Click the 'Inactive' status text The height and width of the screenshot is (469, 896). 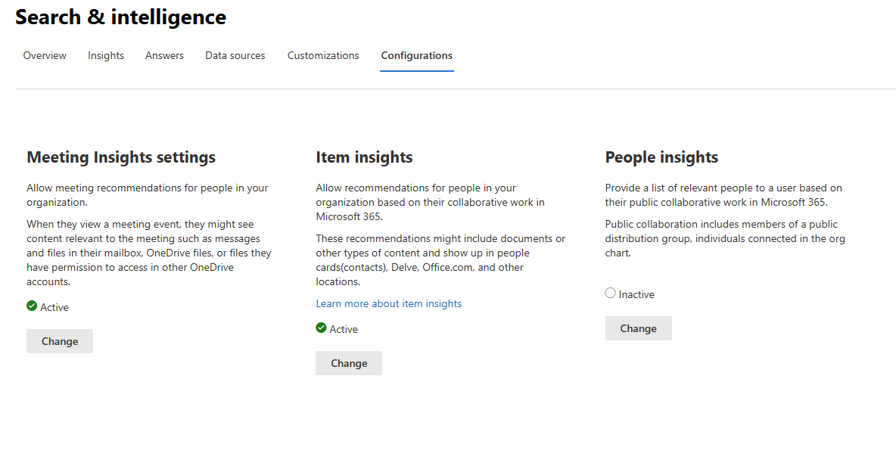click(x=636, y=295)
